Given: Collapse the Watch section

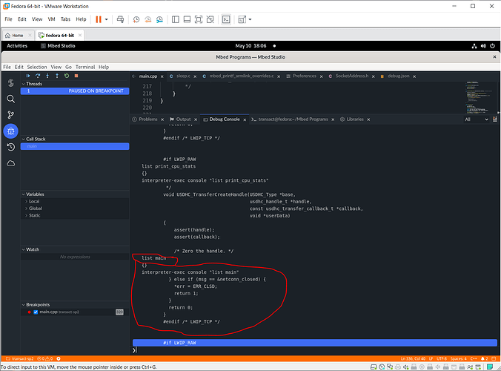Looking at the screenshot, I should (x=23, y=249).
